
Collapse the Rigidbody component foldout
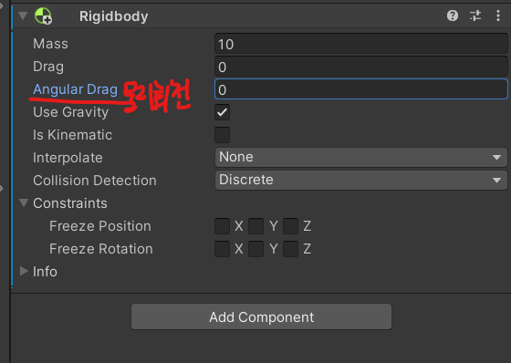23,16
